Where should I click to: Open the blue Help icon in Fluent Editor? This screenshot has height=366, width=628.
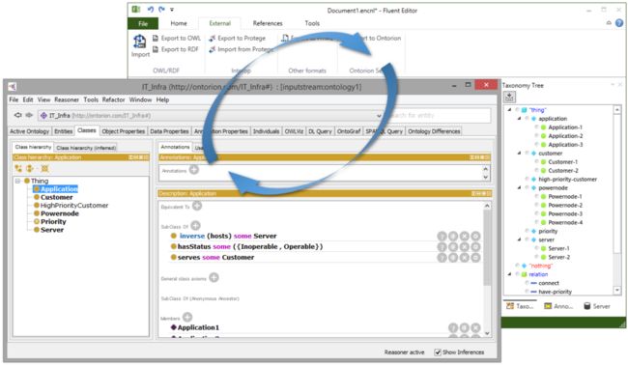coord(619,23)
